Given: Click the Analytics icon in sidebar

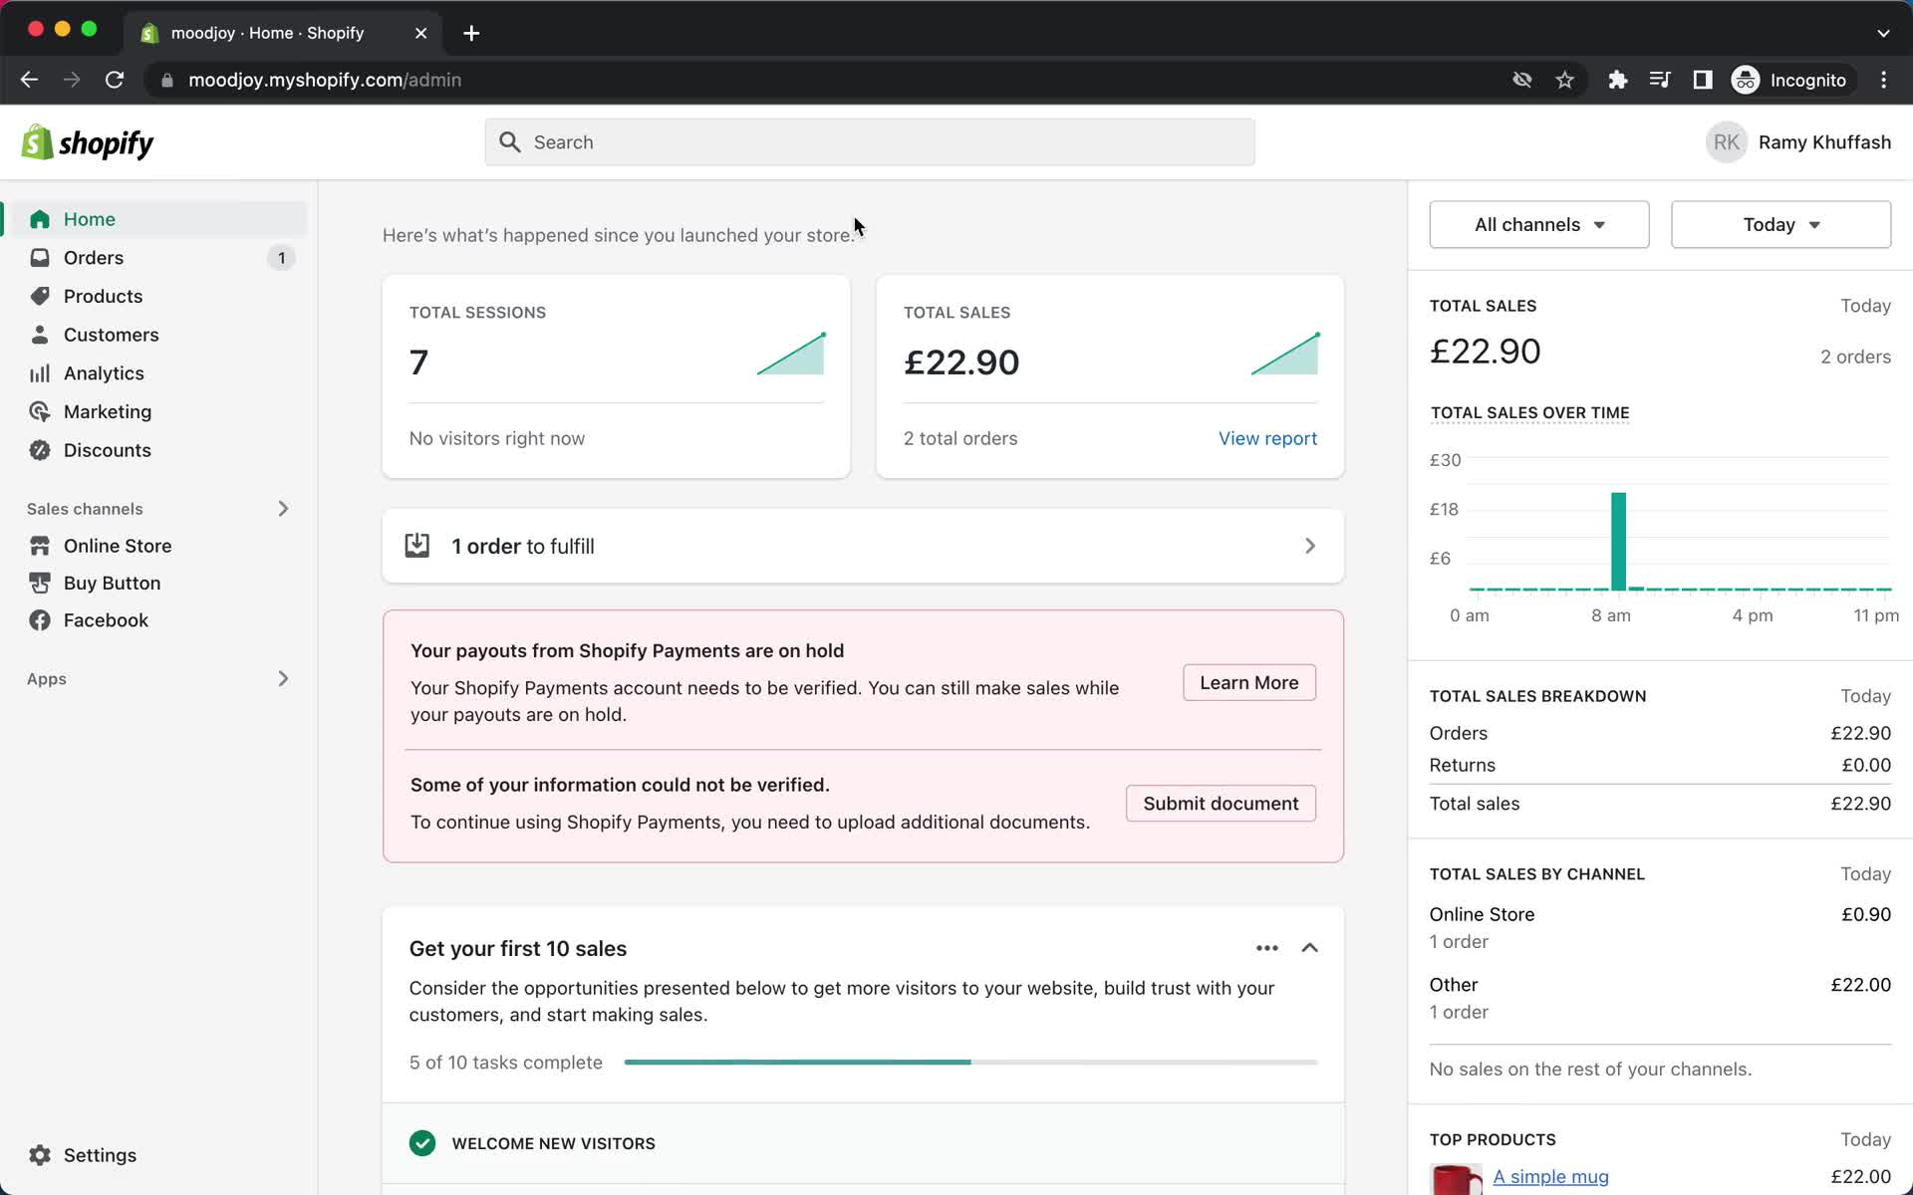Looking at the screenshot, I should 39,373.
